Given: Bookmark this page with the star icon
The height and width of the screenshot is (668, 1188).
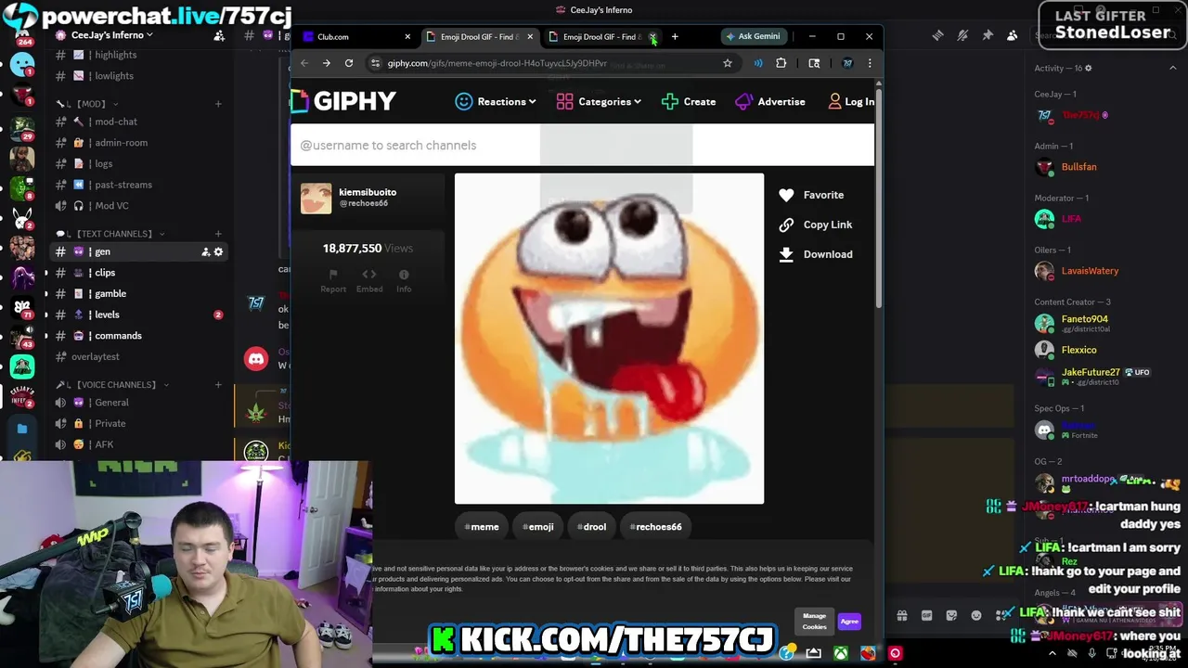Looking at the screenshot, I should coord(728,63).
